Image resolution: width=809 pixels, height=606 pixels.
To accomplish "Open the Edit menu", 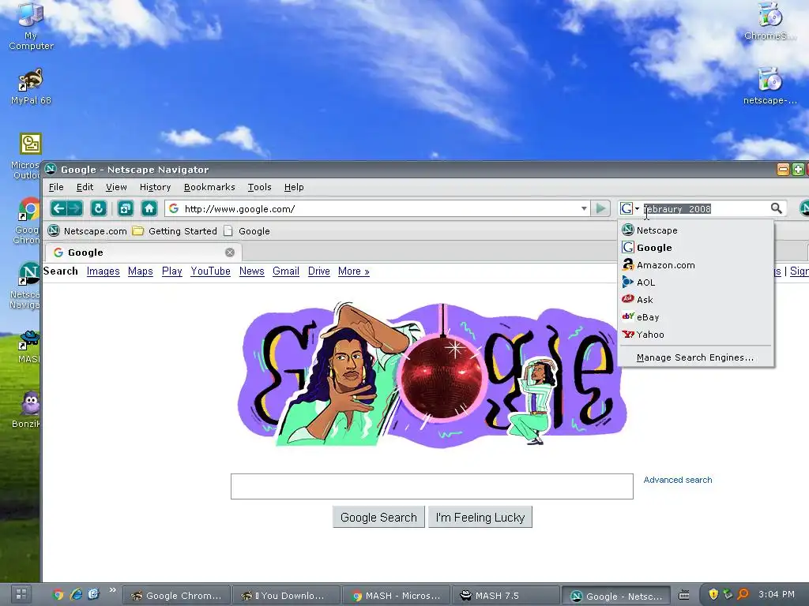I will [85, 187].
